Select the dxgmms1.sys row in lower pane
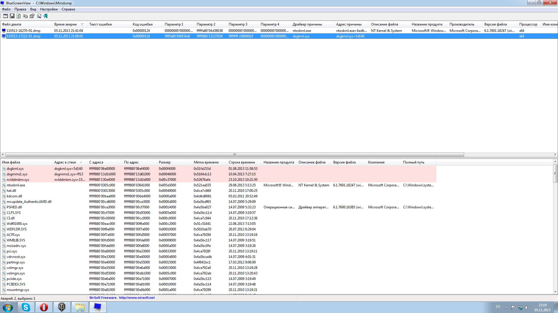Screen dimensions: 558x313 click(218, 174)
